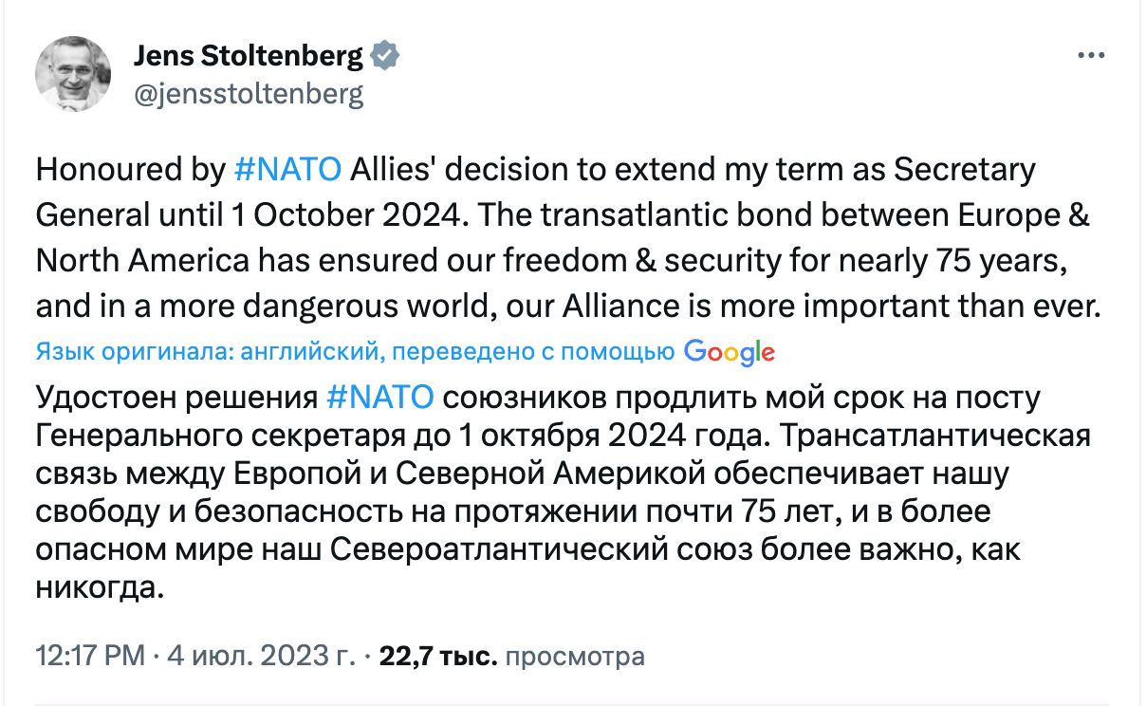Click the date '4 июл. 2023 г.'
This screenshot has width=1146, height=706.
pos(261,656)
